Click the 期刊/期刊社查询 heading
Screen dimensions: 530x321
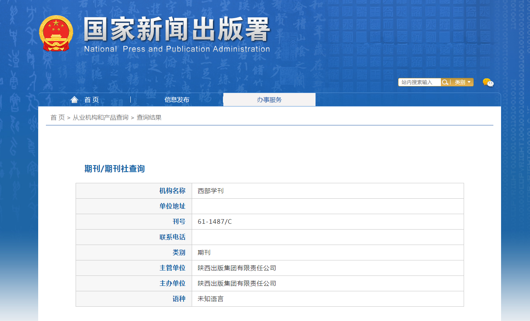tap(115, 169)
